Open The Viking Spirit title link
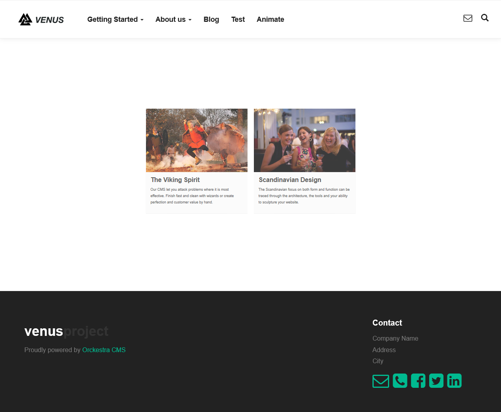 pyautogui.click(x=175, y=180)
